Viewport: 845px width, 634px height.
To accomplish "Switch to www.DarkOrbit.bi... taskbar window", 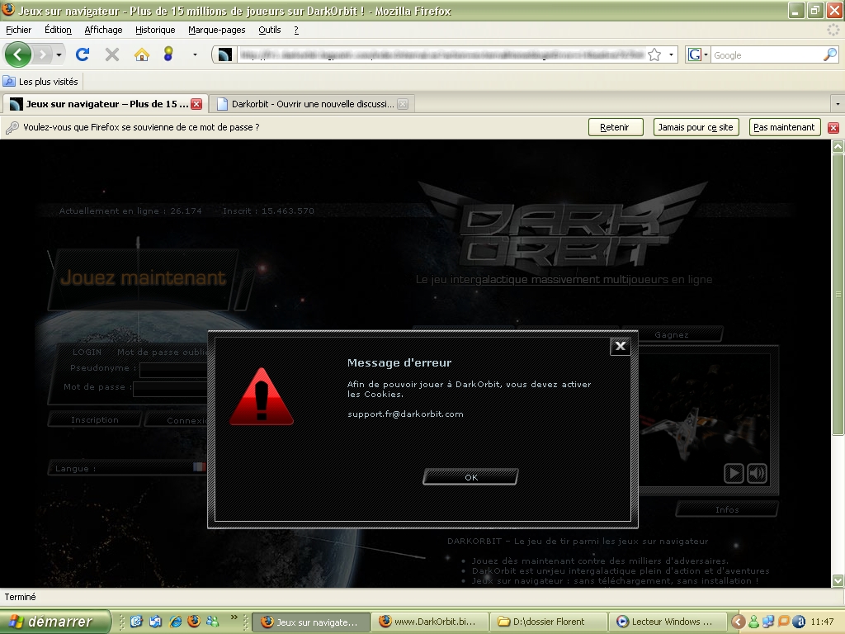I will [429, 622].
